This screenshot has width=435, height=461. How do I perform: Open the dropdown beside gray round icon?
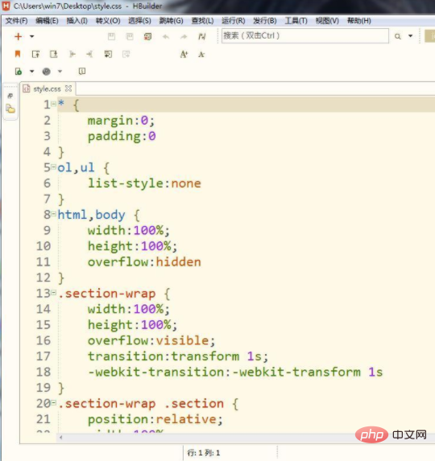[60, 71]
